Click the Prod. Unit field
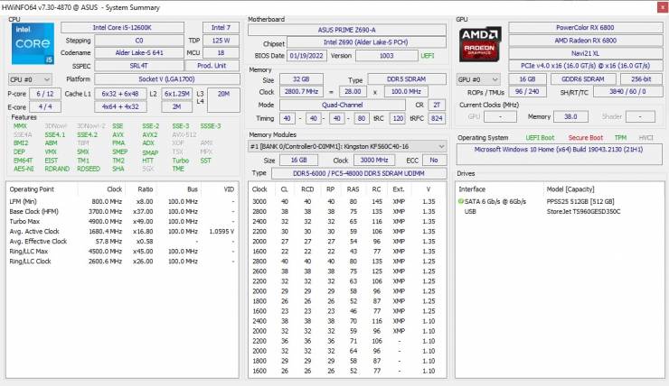 click(212, 66)
